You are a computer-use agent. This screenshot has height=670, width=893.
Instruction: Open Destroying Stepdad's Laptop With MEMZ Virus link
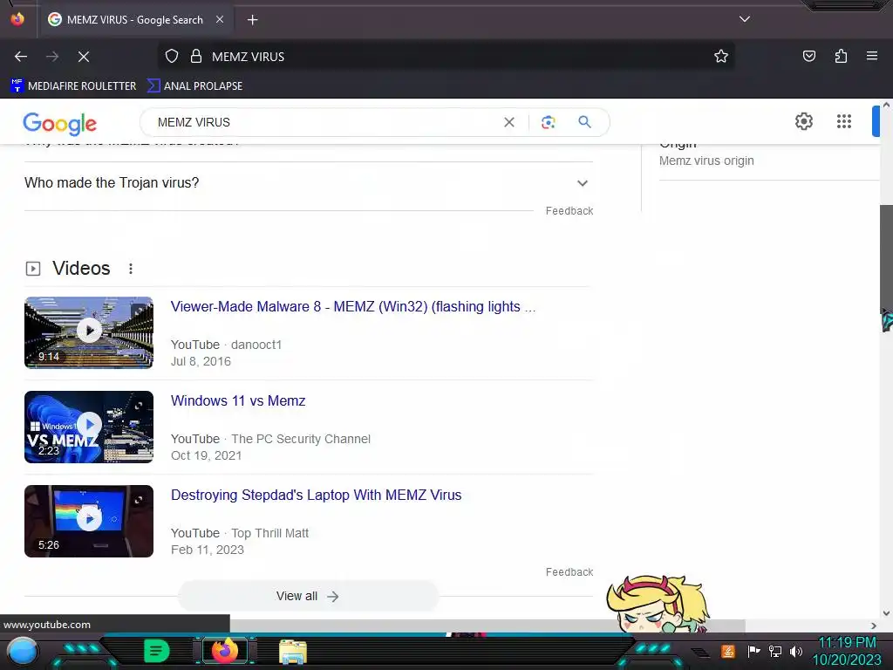(316, 496)
